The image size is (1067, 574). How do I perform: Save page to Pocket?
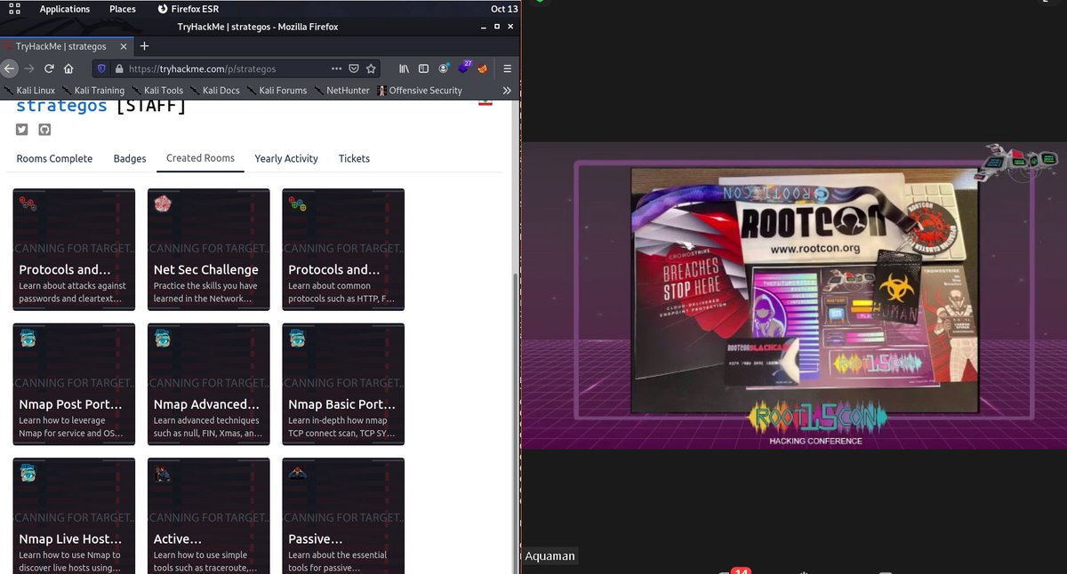pos(354,68)
